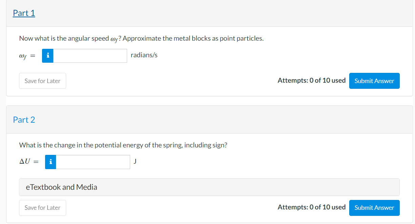Save for Later in Part 1
The height and width of the screenshot is (224, 415).
42,81
